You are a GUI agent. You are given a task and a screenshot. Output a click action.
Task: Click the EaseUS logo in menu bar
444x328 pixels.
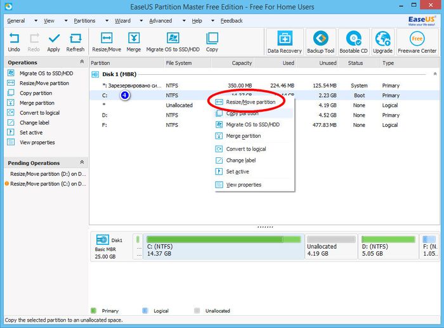click(x=422, y=20)
